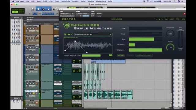
Task: Open the AudioSuite menu
Action: 66,1
